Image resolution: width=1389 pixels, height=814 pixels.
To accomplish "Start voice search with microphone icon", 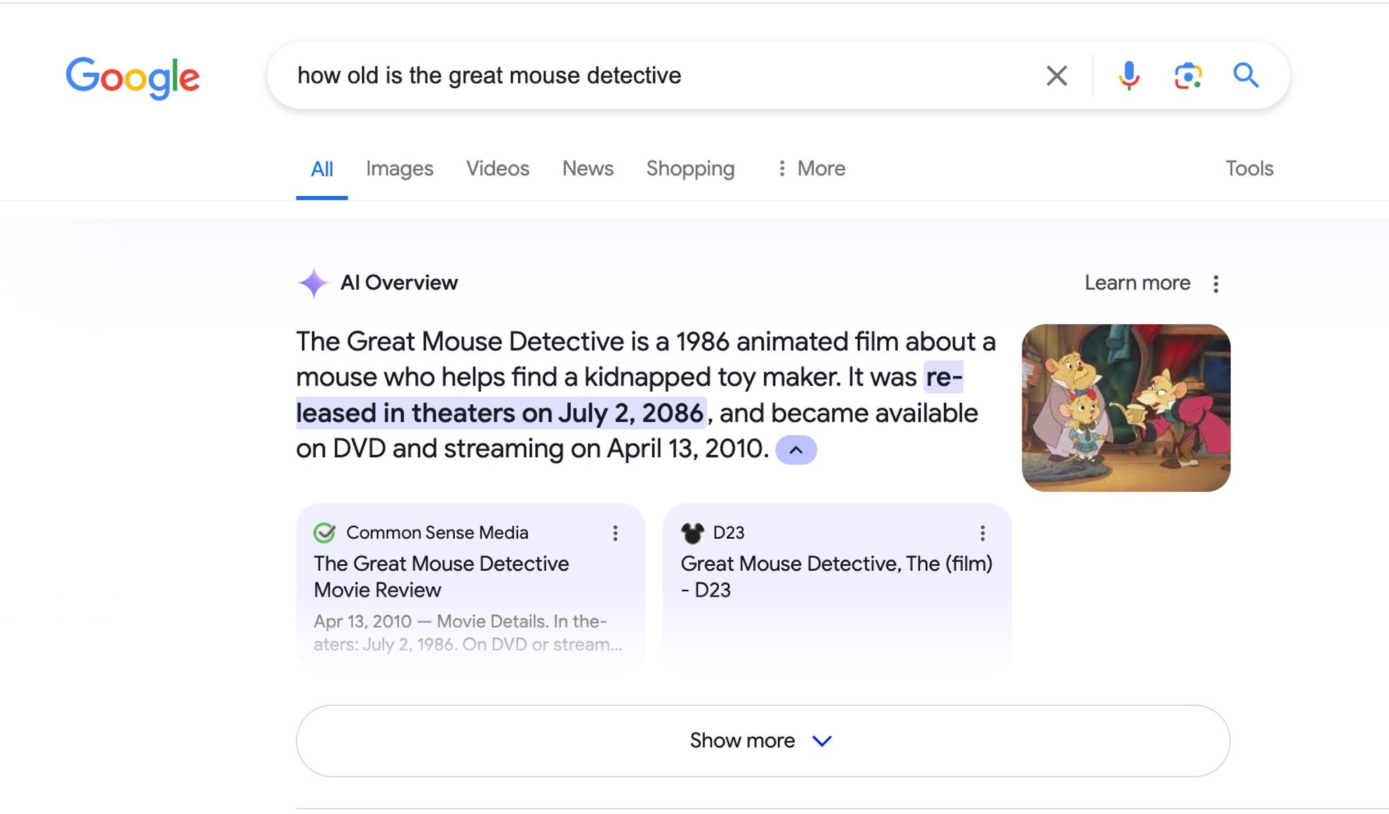I will pyautogui.click(x=1129, y=76).
